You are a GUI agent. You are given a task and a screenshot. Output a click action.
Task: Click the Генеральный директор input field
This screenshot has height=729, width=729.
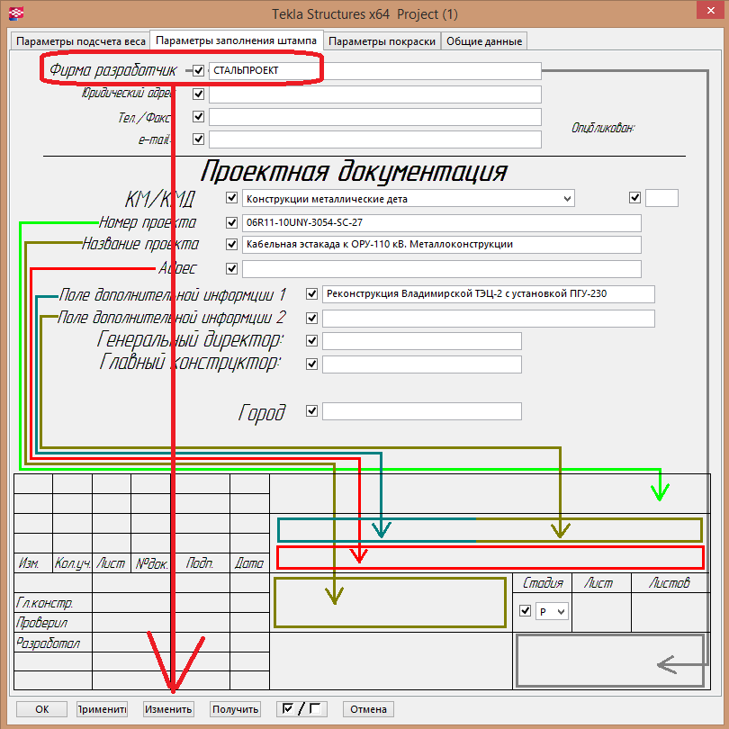pos(422,341)
